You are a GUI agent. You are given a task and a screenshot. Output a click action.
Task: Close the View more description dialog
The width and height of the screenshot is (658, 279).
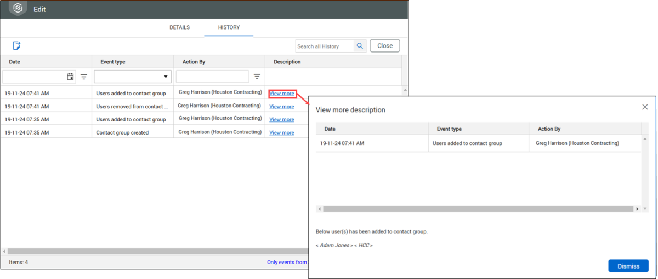tap(645, 107)
